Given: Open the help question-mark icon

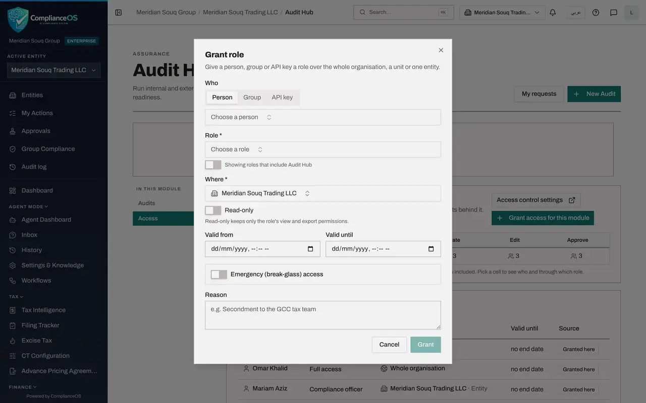Looking at the screenshot, I should pos(596,13).
